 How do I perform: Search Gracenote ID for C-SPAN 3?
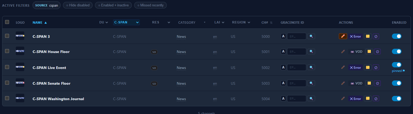311,36
